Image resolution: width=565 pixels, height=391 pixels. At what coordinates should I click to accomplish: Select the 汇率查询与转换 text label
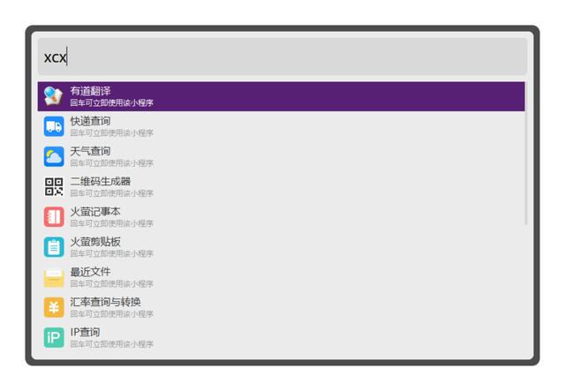point(106,302)
